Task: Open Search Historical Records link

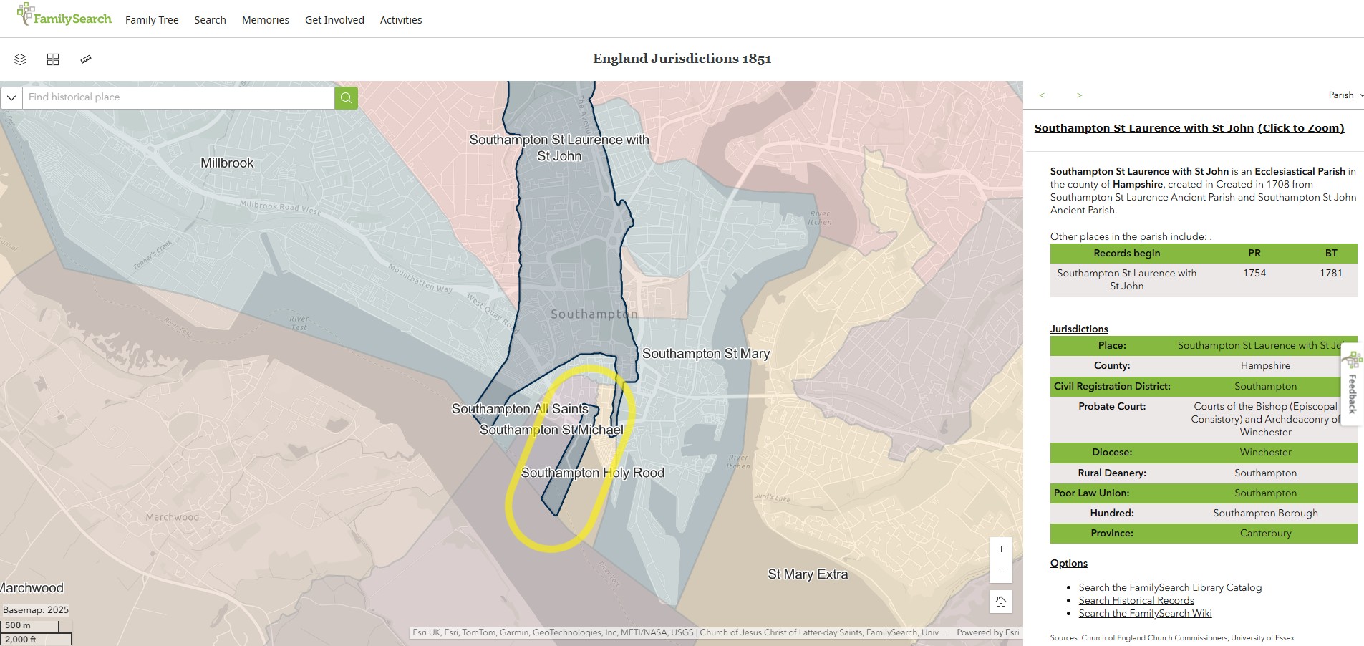Action: click(x=1136, y=600)
